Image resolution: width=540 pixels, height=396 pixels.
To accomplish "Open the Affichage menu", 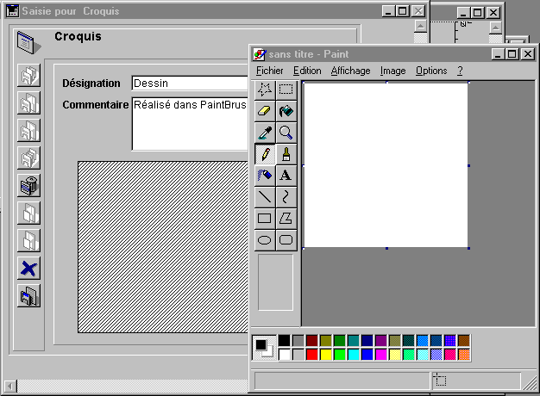I will pos(350,71).
